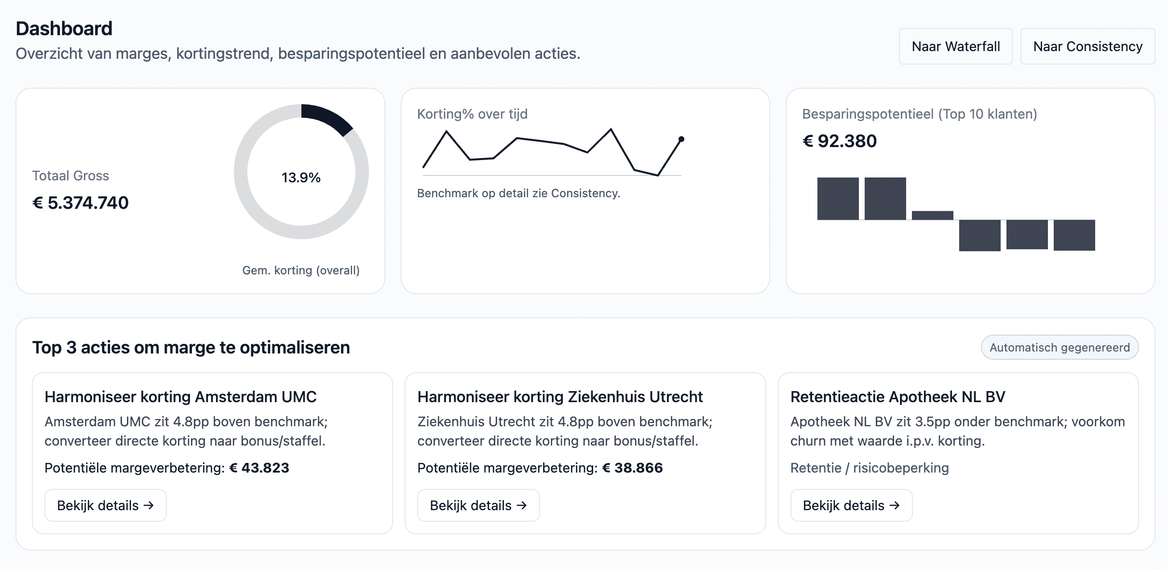The width and height of the screenshot is (1168, 569).
Task: Select the € 92.380 besparingspotentieel amount
Action: pyautogui.click(x=840, y=141)
